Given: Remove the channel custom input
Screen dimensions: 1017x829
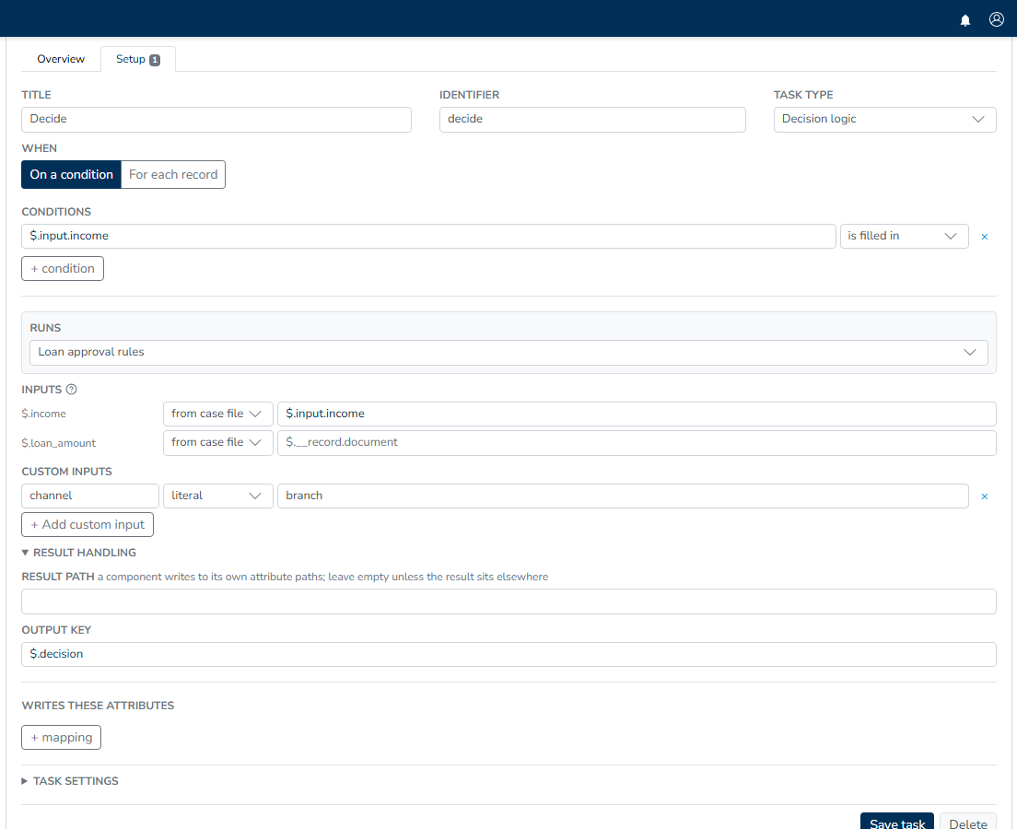Looking at the screenshot, I should pos(985,496).
